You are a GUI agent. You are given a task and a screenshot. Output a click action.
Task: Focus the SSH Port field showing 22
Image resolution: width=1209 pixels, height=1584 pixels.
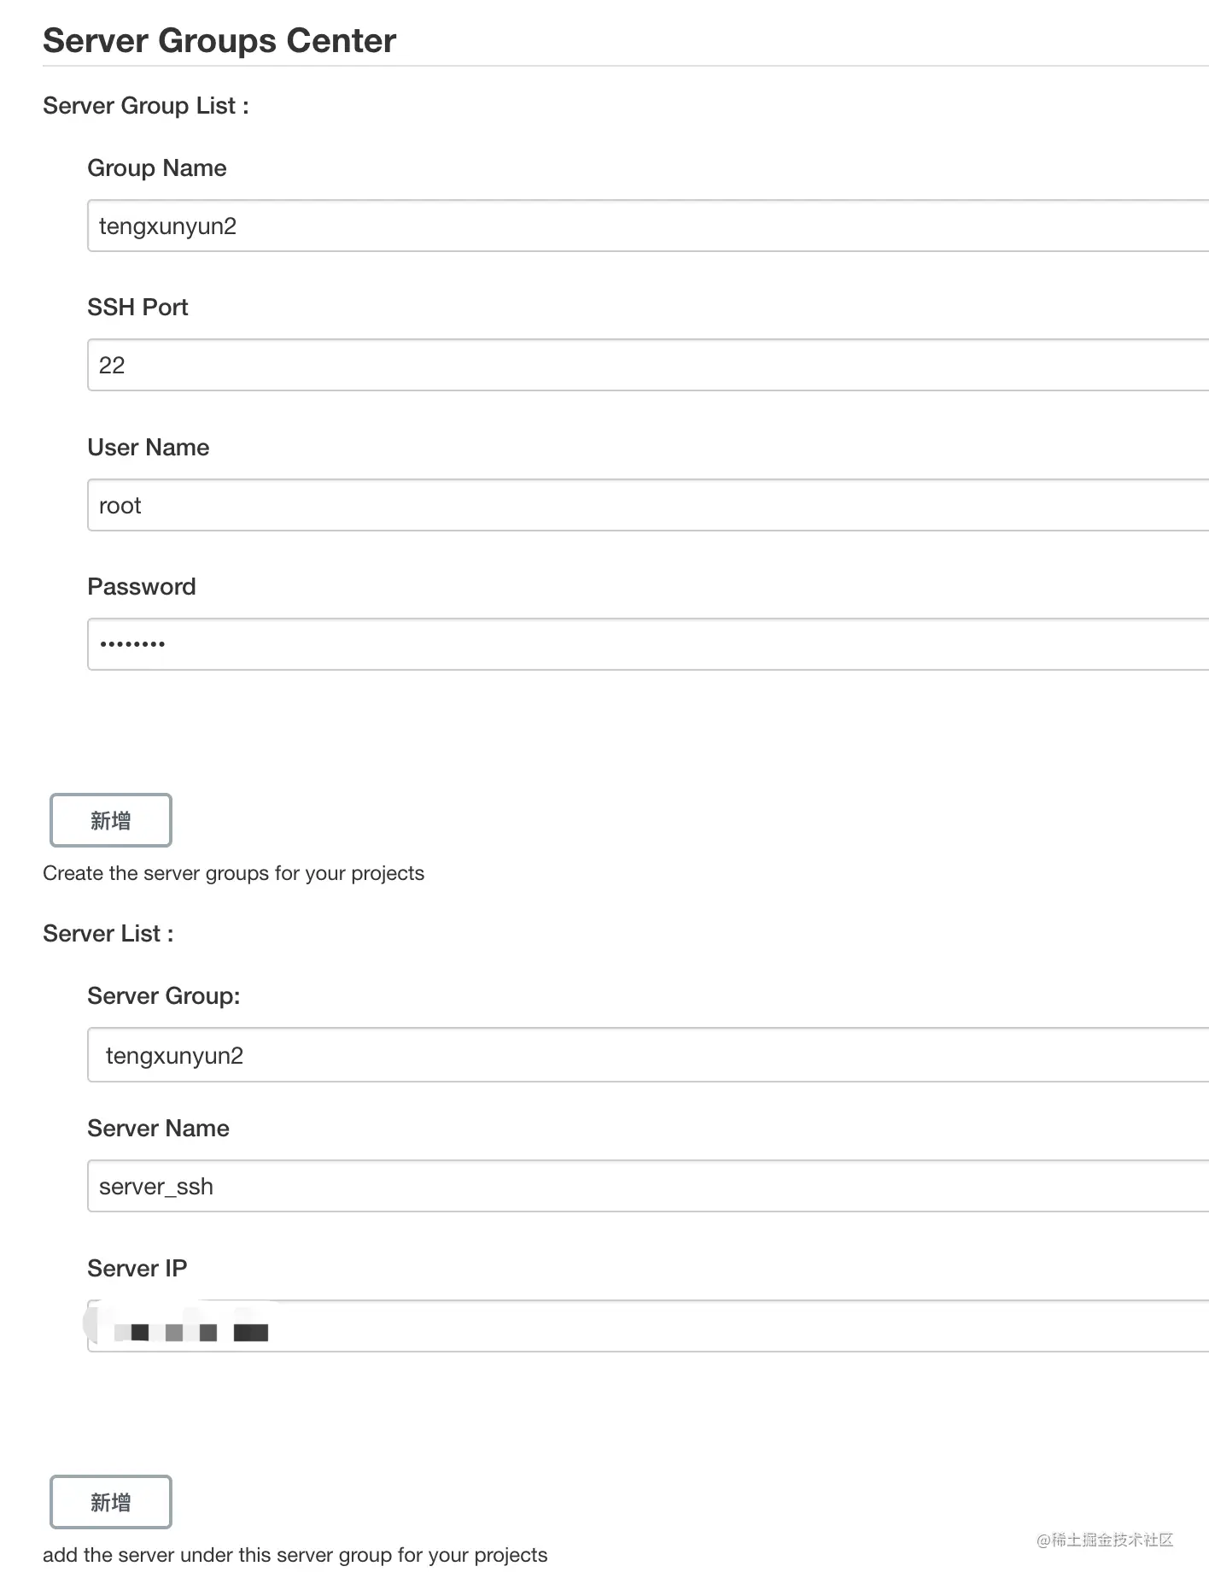648,365
